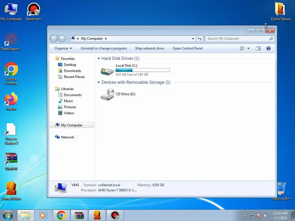The width and height of the screenshot is (295, 221).
Task: Open the Action Center flag tray icon
Action: click(259, 216)
